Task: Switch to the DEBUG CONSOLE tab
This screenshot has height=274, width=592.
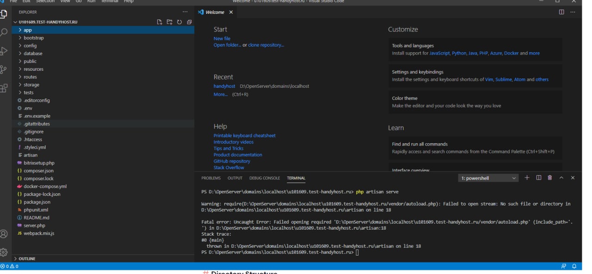Action: tap(265, 178)
